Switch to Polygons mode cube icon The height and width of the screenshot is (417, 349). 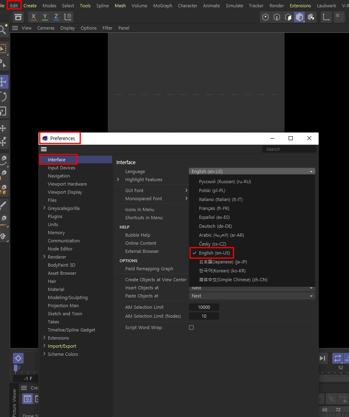pyautogui.click(x=288, y=17)
